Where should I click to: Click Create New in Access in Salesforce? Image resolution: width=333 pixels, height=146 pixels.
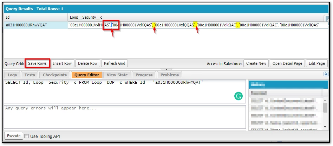256,63
